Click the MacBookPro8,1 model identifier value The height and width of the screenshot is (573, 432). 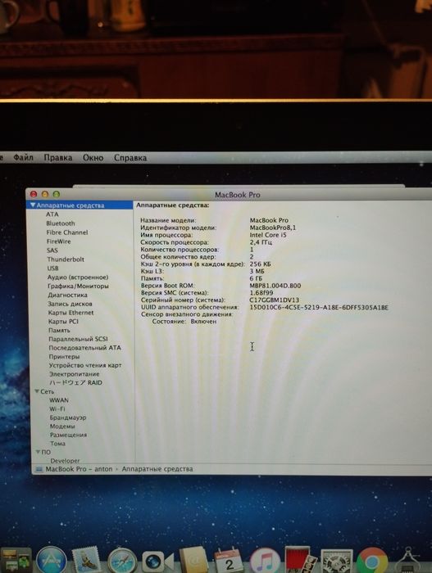273,228
